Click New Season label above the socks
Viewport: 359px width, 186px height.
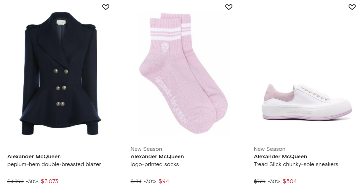[x=146, y=149]
